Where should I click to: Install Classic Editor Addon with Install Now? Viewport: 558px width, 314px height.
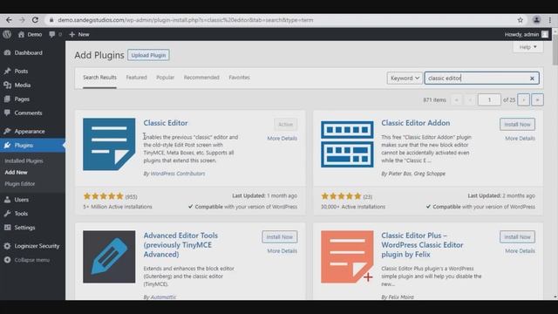(517, 124)
